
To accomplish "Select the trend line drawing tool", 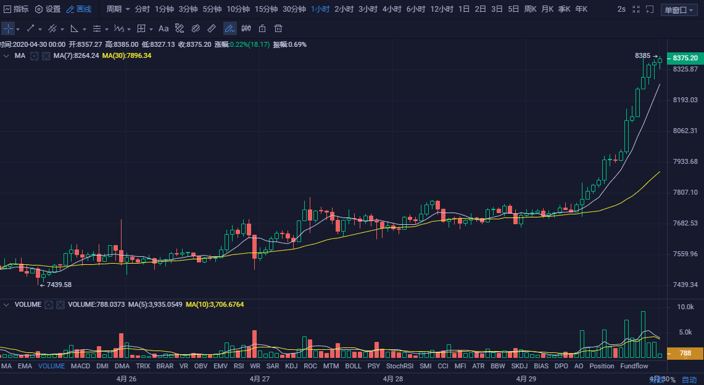I will (x=30, y=29).
